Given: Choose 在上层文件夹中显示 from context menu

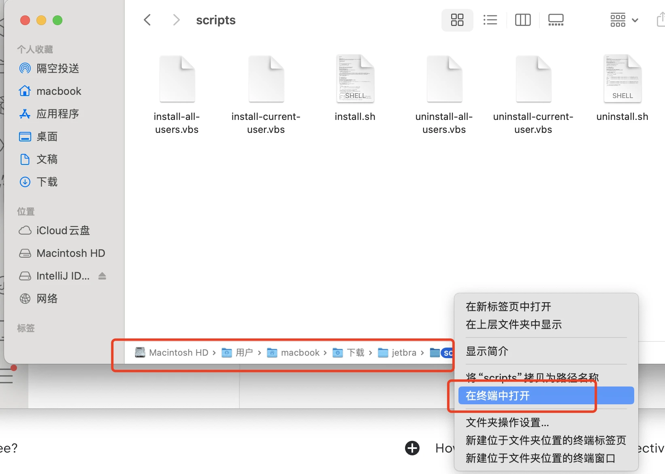Looking at the screenshot, I should (x=546, y=325).
